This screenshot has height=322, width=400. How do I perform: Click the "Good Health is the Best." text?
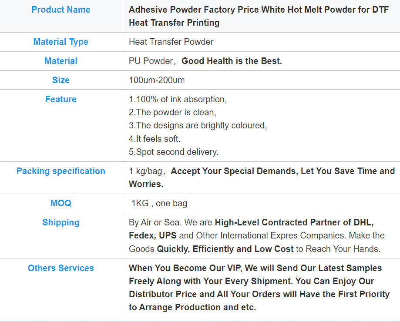pos(232,61)
